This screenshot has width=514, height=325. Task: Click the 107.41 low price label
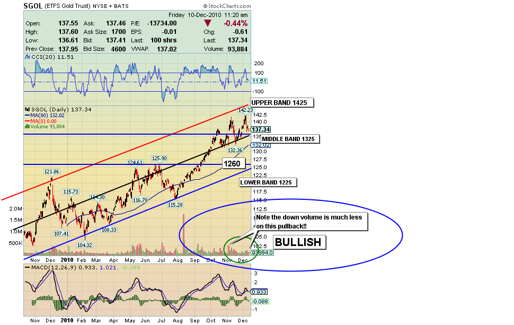click(x=61, y=233)
